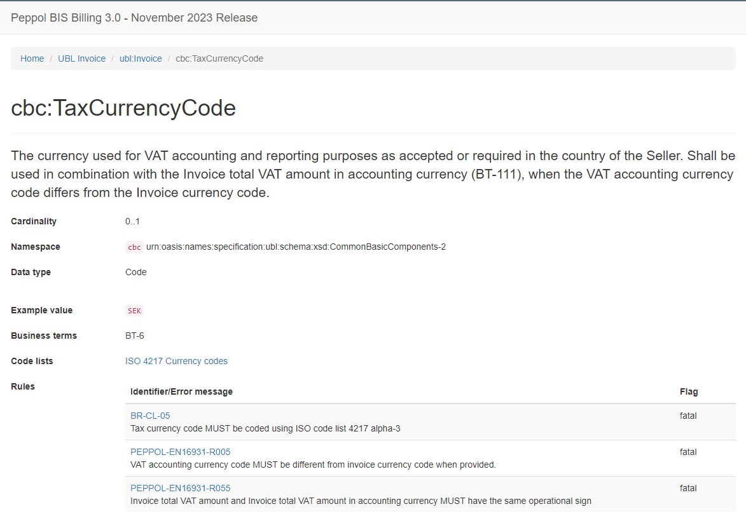Click the Flag column header
Viewport: 746px width, 516px height.
point(688,391)
